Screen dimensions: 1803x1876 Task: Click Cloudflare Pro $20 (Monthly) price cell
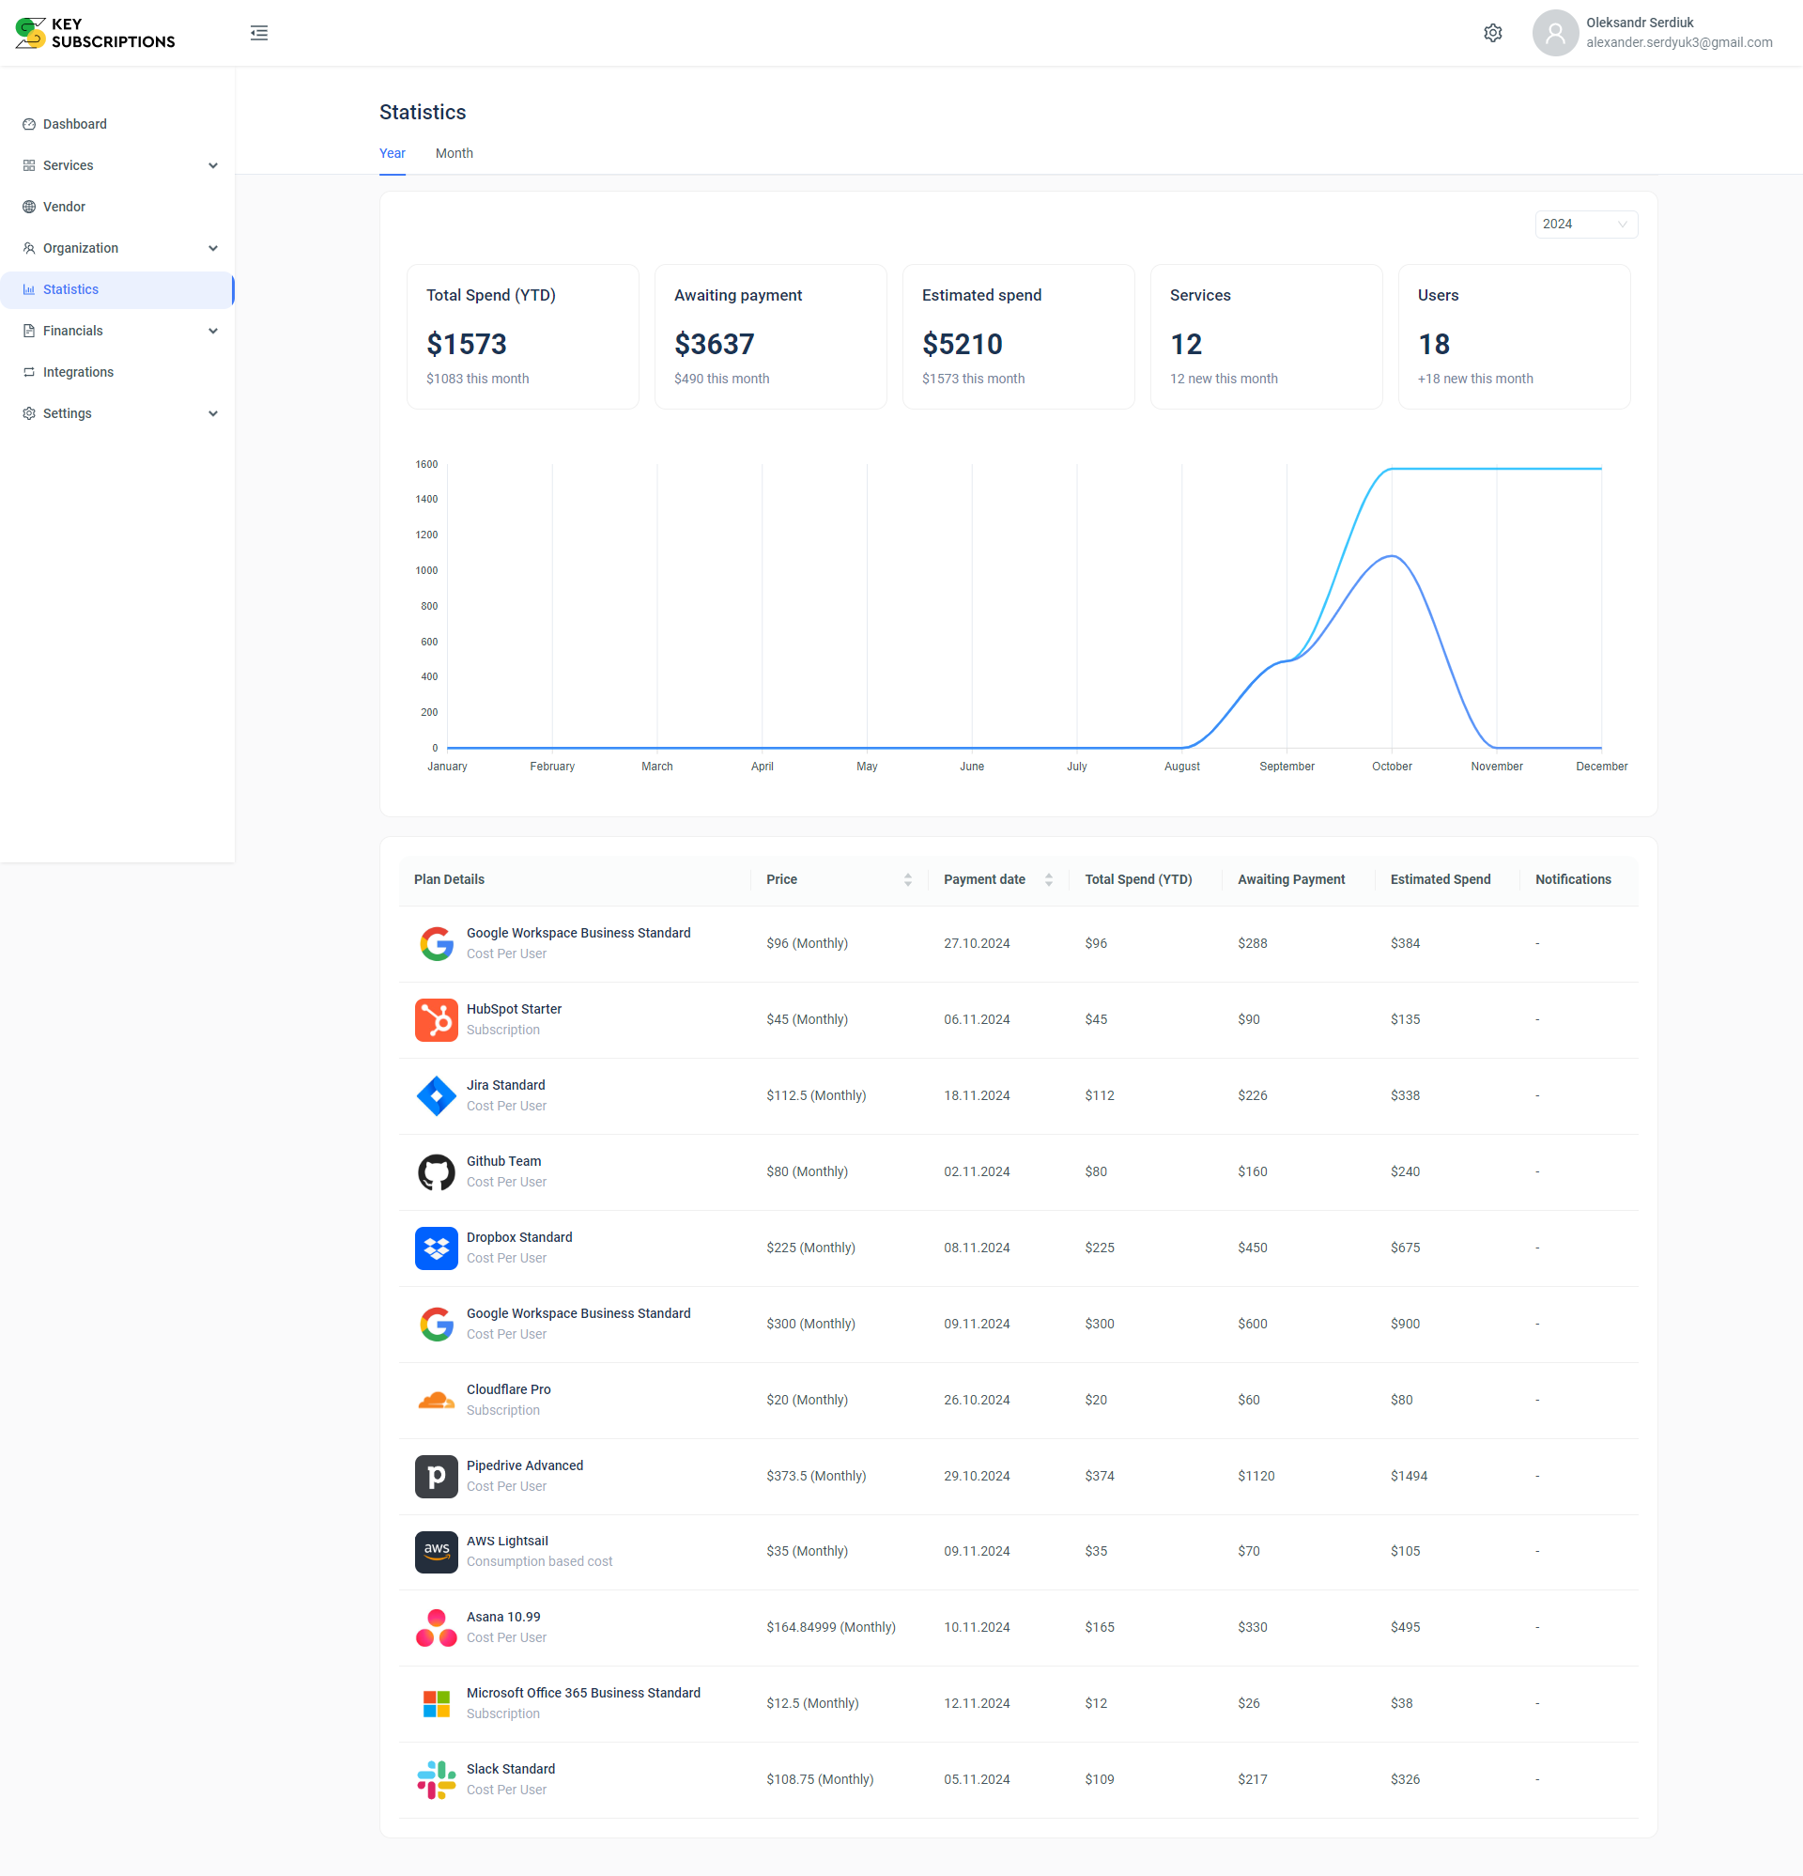[x=807, y=1401]
